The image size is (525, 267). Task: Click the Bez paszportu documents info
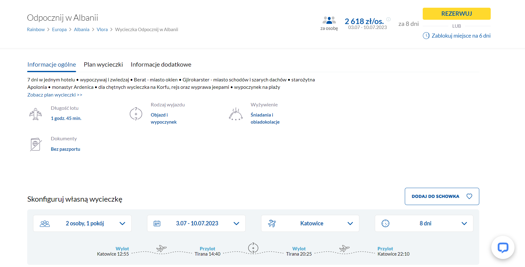(66, 149)
